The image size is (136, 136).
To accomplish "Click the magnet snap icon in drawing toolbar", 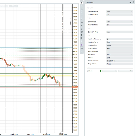I will (x=82, y=38).
